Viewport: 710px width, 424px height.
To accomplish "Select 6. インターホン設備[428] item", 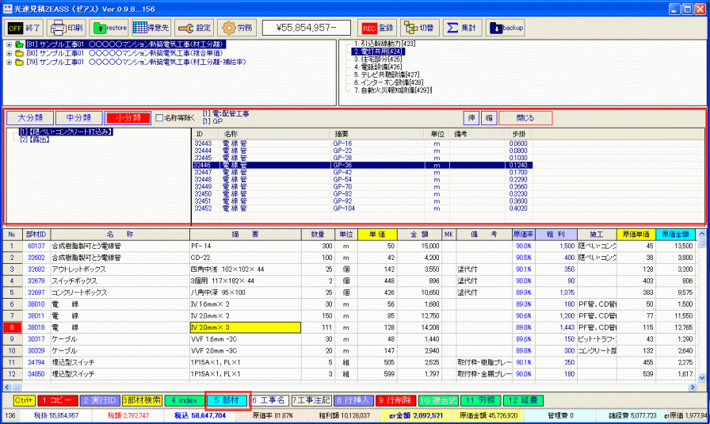I will [x=388, y=82].
